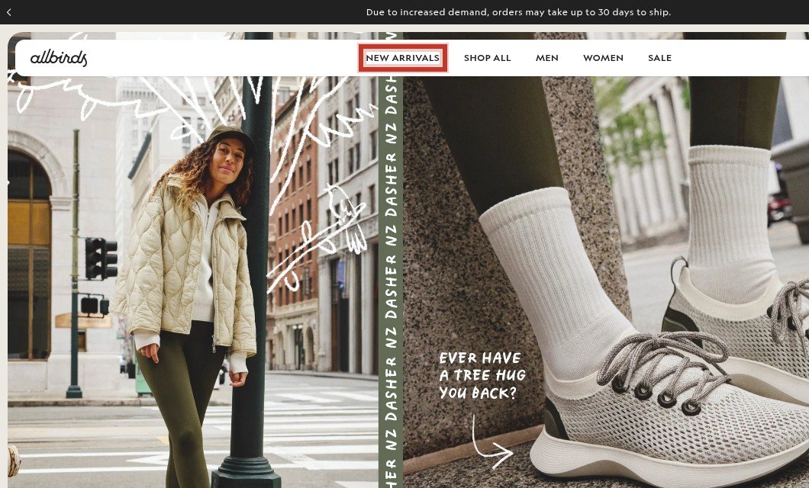Click the shipping delay announcement text

518,12
